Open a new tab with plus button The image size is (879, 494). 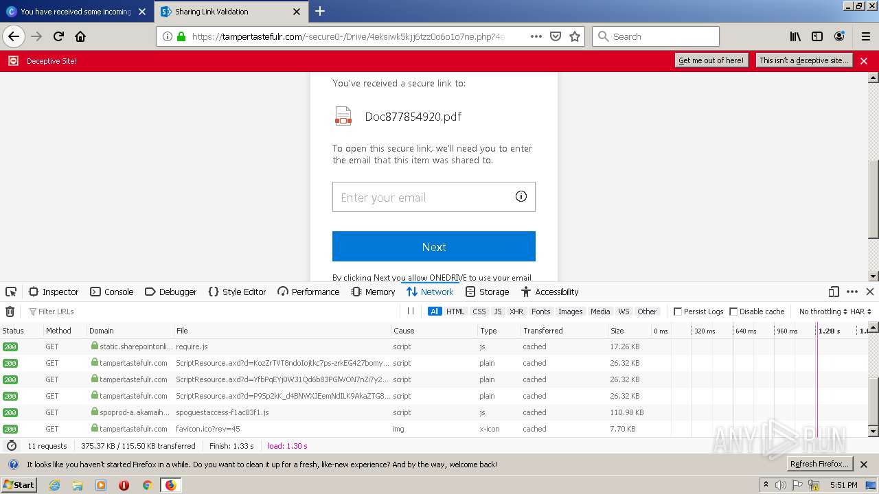pyautogui.click(x=320, y=11)
